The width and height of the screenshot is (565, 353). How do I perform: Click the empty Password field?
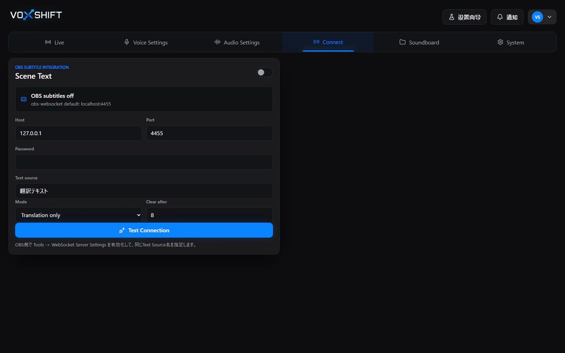click(x=144, y=162)
